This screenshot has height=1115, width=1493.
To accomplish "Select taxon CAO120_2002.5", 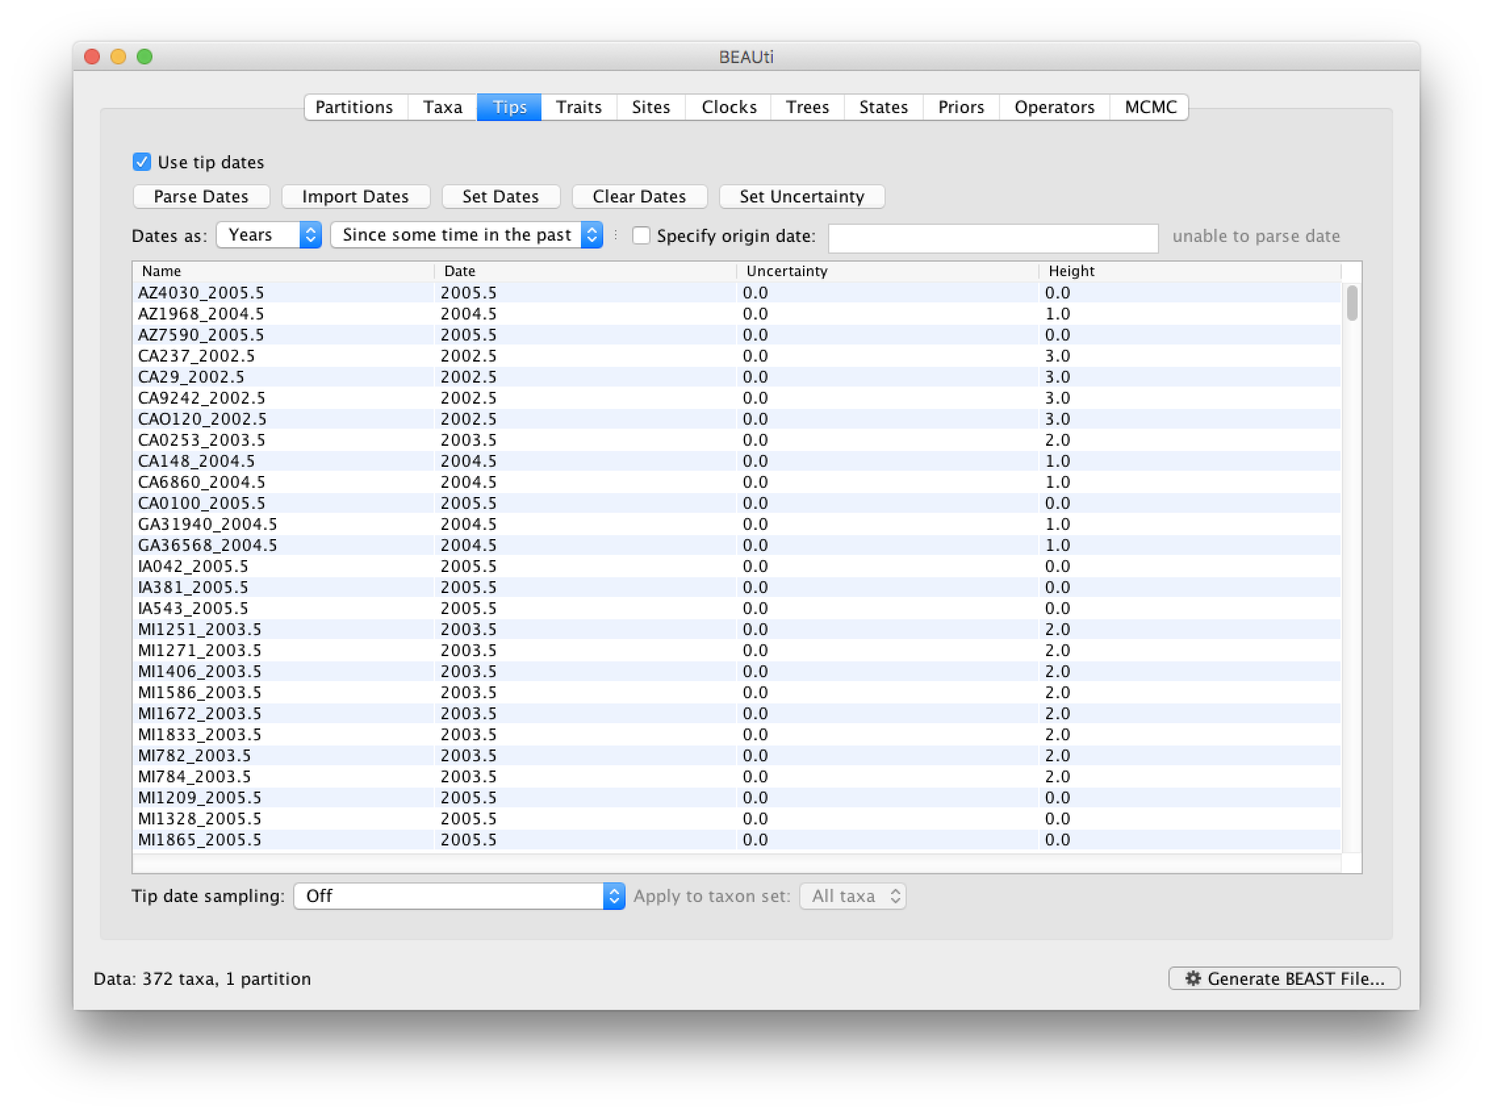I will pos(202,419).
